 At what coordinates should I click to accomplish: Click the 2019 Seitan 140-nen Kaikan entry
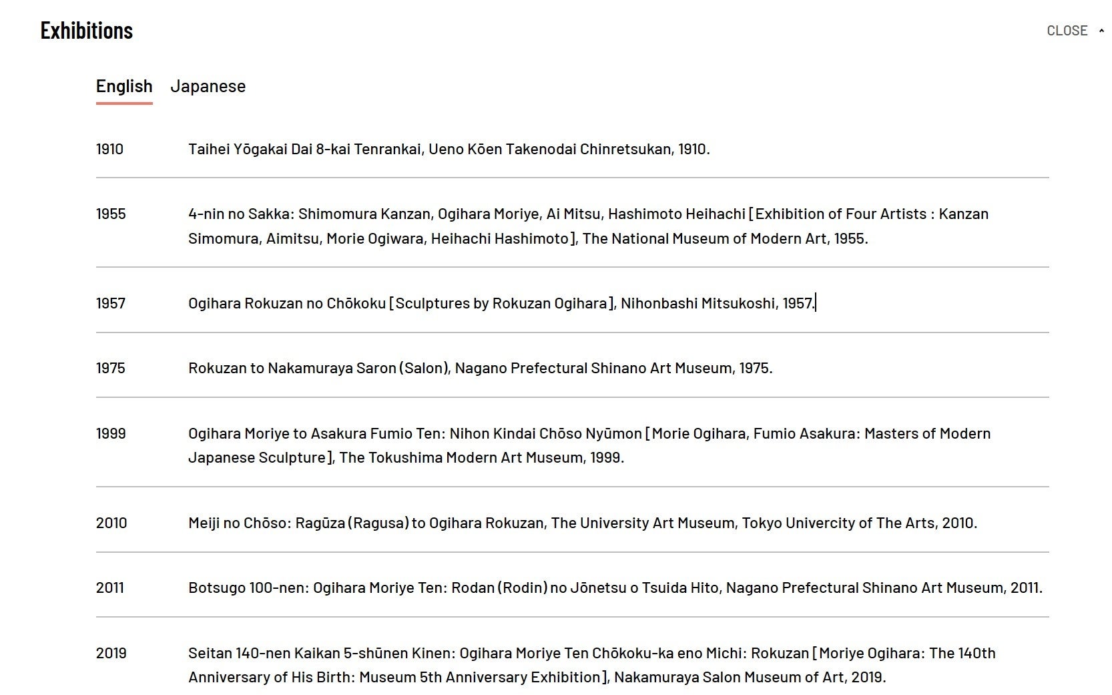pos(591,665)
